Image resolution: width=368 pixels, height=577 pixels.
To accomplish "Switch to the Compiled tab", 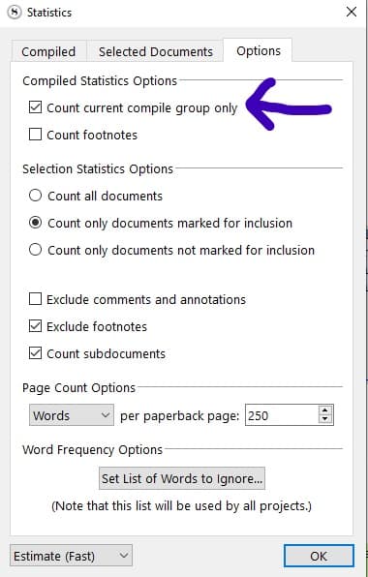I will click(x=48, y=51).
